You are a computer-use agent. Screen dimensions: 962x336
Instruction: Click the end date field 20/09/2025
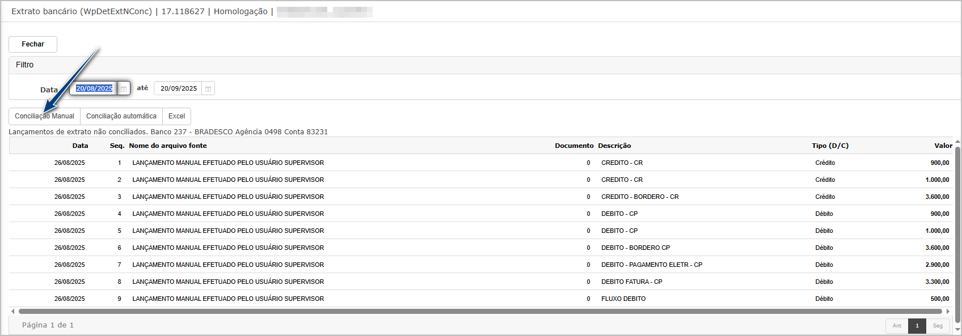178,88
